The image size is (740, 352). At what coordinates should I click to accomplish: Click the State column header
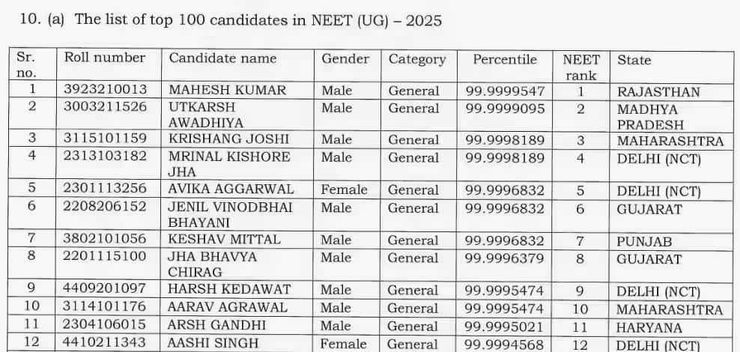click(634, 60)
